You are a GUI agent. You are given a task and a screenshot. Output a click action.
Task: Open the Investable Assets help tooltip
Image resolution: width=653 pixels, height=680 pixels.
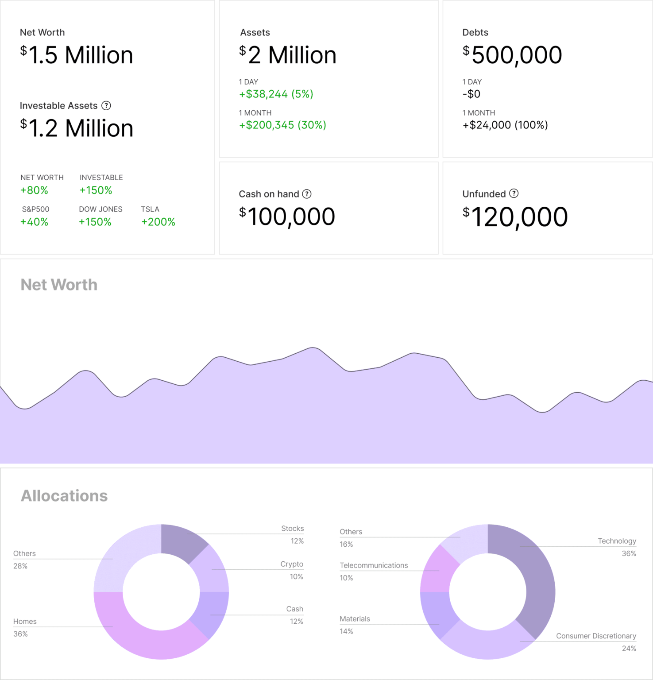pyautogui.click(x=106, y=105)
